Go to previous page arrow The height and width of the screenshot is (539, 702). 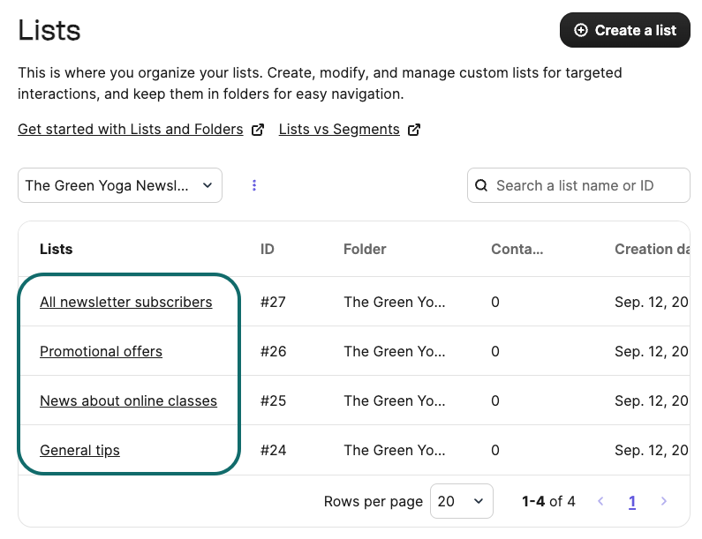[600, 501]
